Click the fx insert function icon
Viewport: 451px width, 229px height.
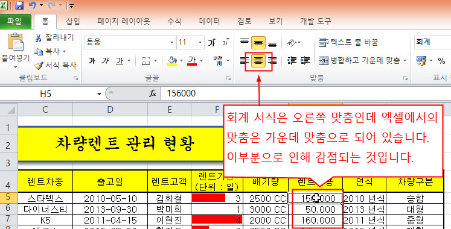tap(153, 93)
